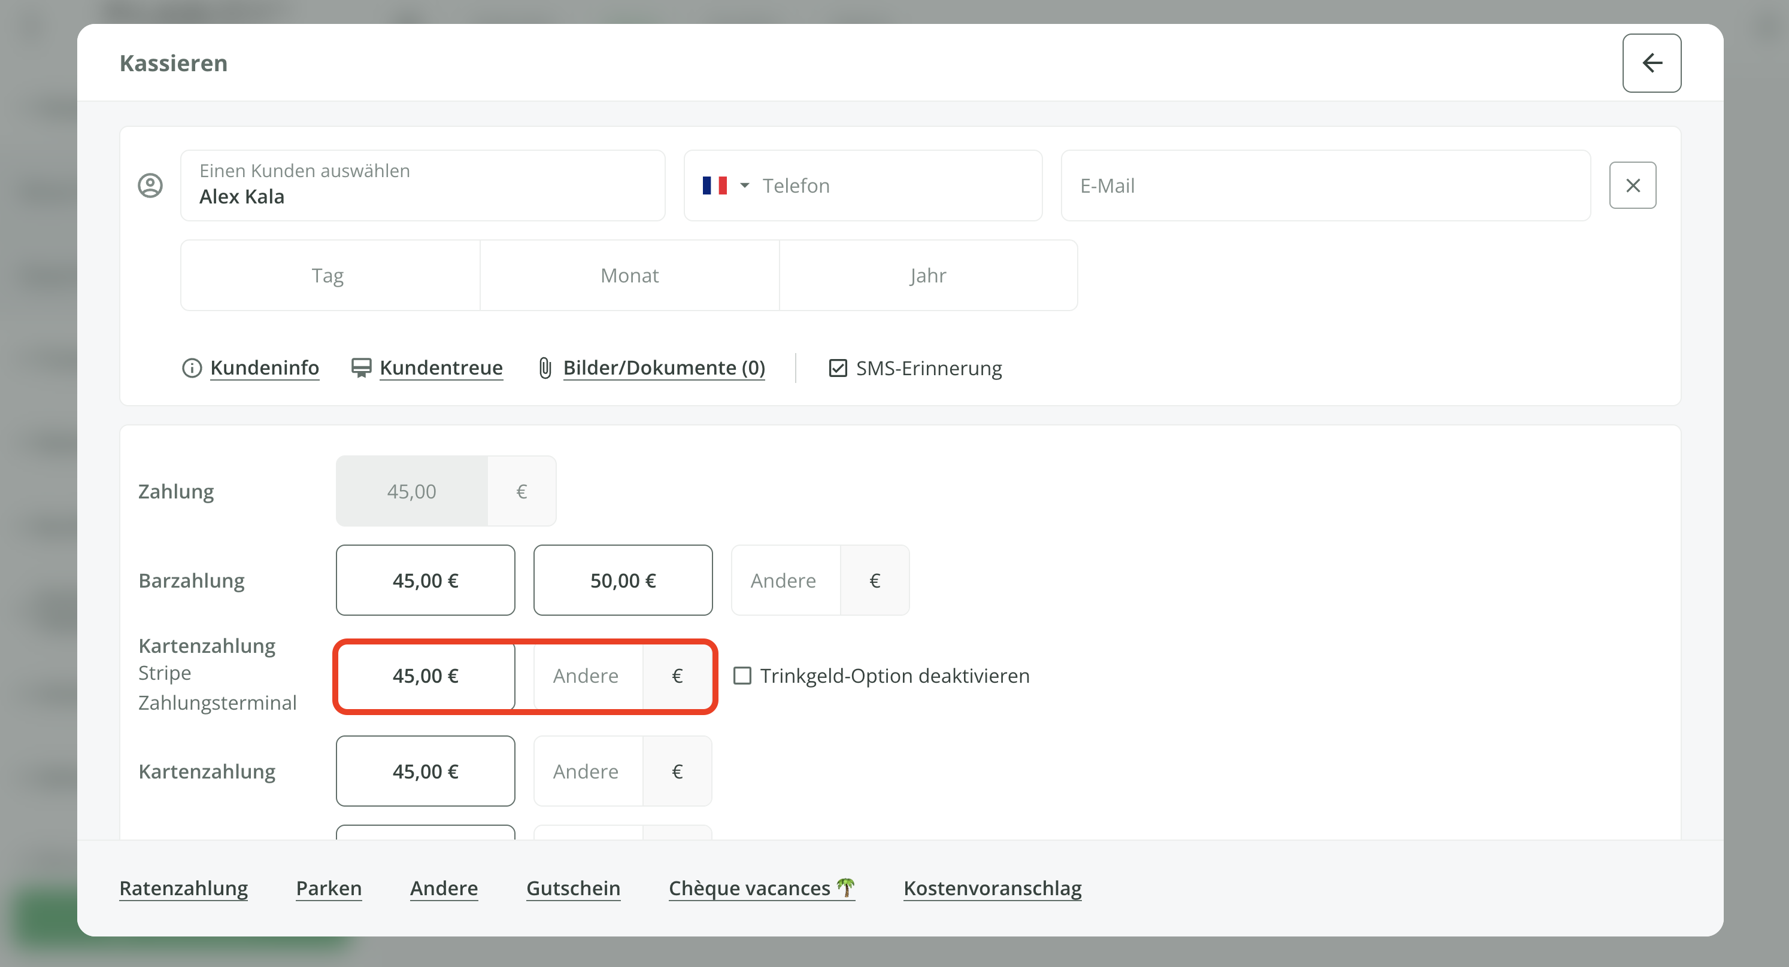Enable Trinkgeld-Option deaktivieren checkbox
This screenshot has width=1789, height=967.
click(742, 676)
